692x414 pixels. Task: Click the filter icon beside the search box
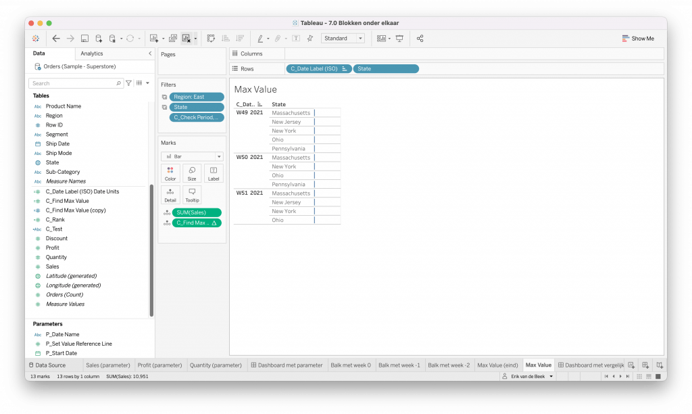click(129, 83)
